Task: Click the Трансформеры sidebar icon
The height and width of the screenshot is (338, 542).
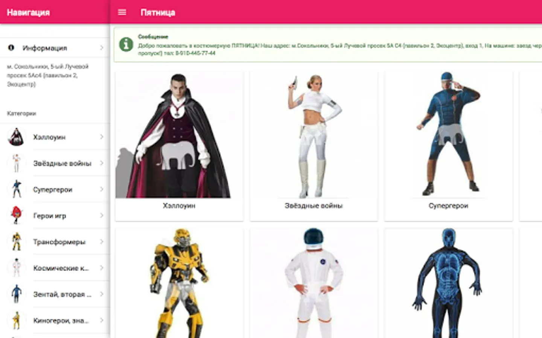Action: tap(16, 241)
